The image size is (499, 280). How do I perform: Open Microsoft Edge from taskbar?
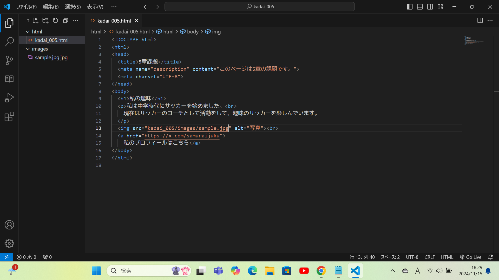(252, 271)
